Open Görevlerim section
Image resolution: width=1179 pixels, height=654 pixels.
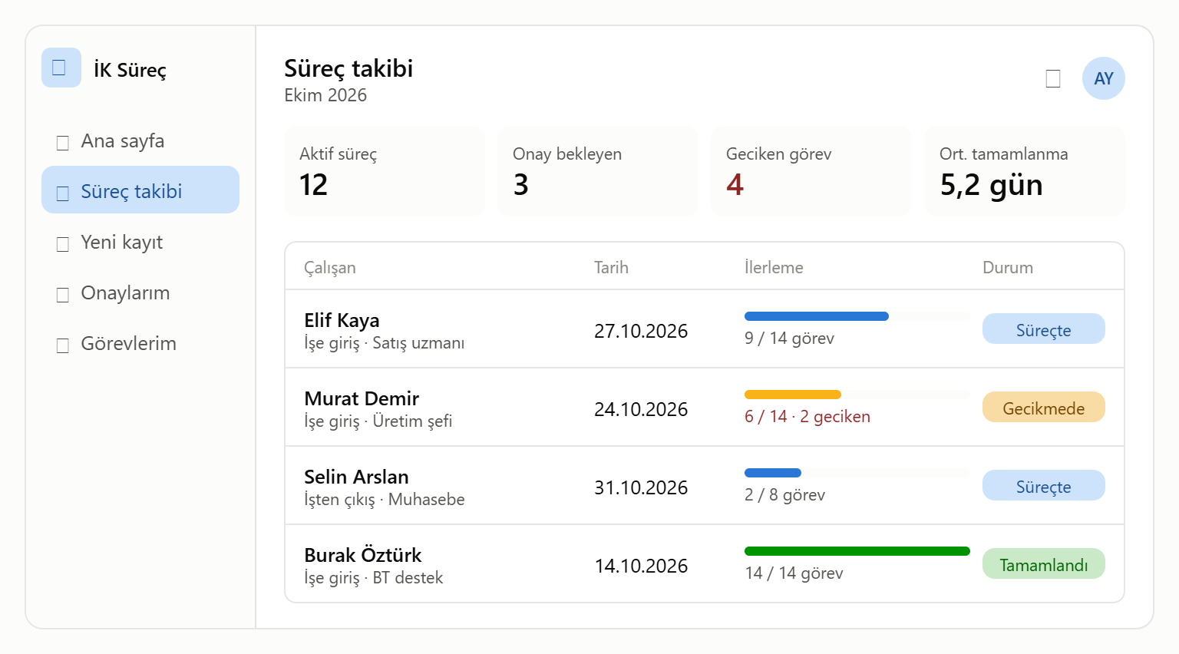click(x=140, y=343)
